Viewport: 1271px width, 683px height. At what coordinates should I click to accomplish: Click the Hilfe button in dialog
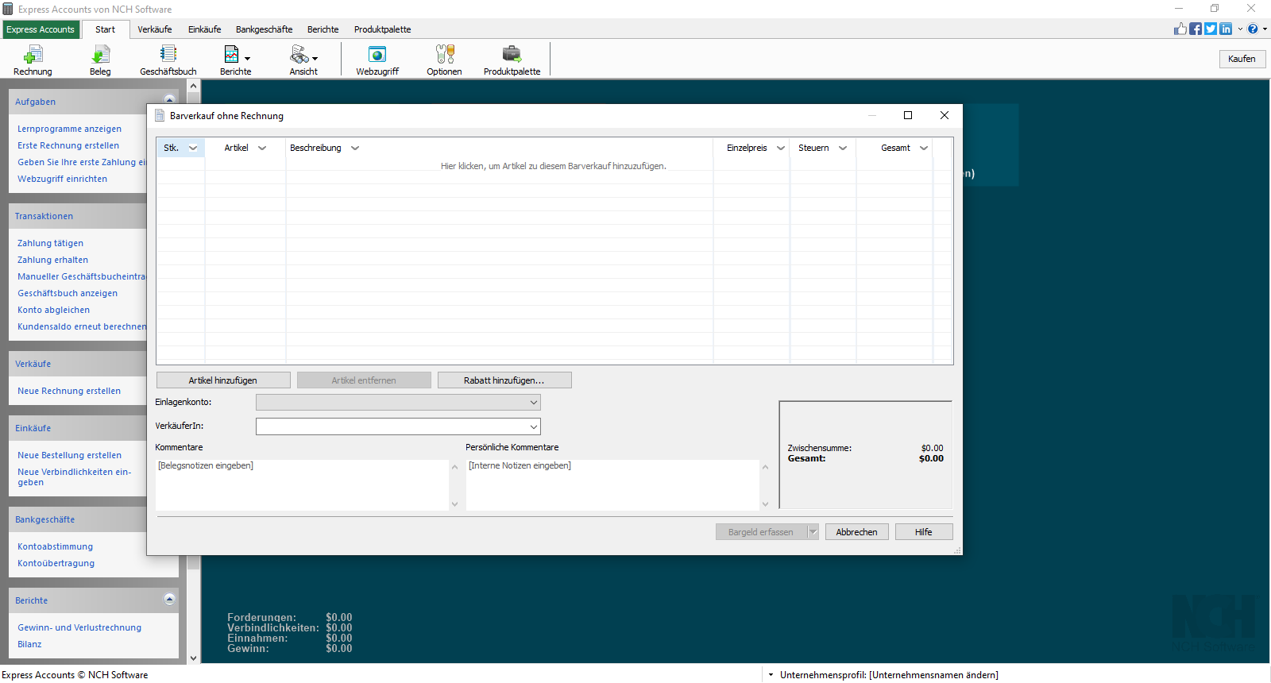[x=924, y=532]
